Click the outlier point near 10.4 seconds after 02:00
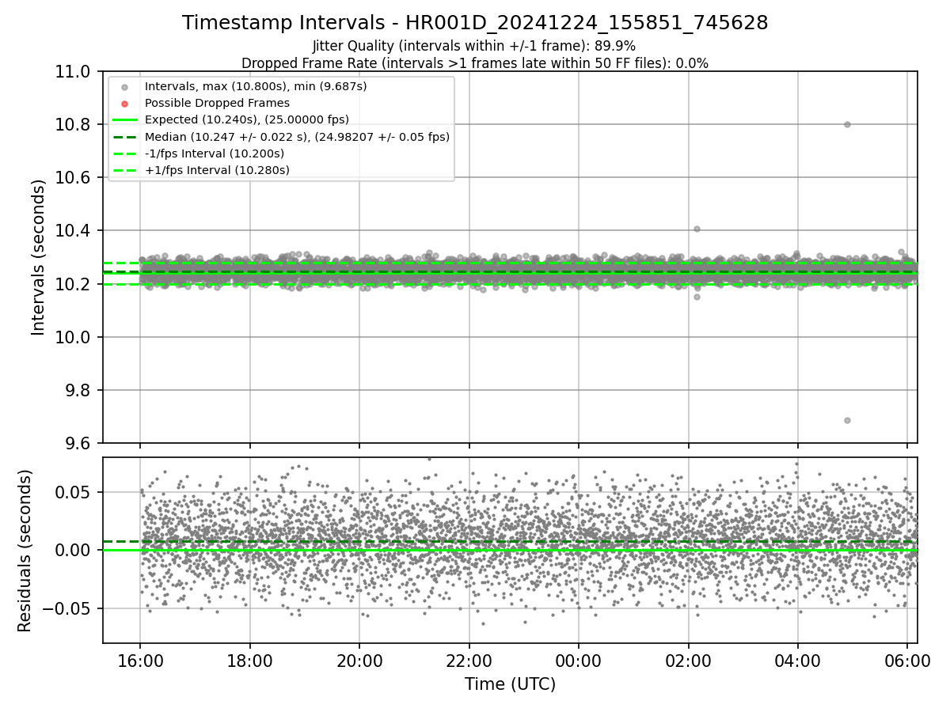The image size is (950, 712). pos(697,229)
